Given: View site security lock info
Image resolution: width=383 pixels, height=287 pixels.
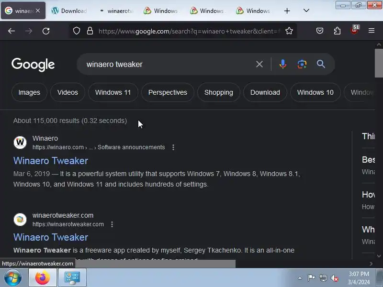Looking at the screenshot, I should click(x=90, y=31).
